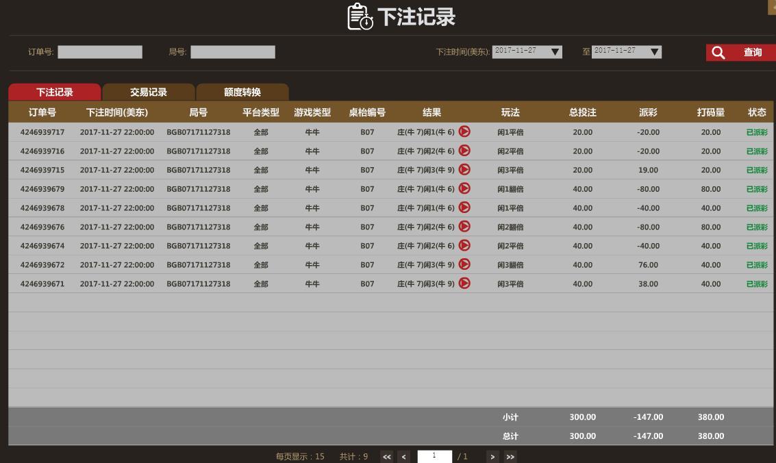Go to the next page
776x463 pixels.
(x=492, y=457)
